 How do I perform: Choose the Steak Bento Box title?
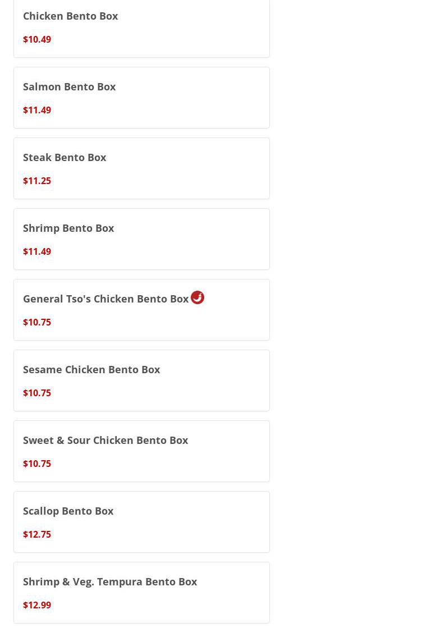tap(65, 157)
